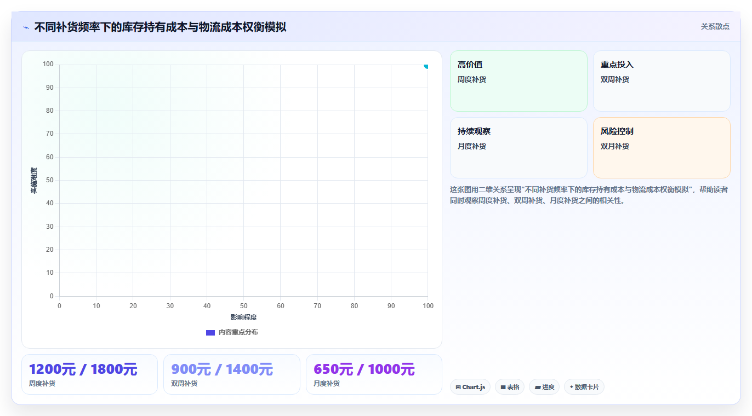Select the 持续观察 月度补货 quadrant card
Image resolution: width=752 pixels, height=416 pixels.
(519, 148)
